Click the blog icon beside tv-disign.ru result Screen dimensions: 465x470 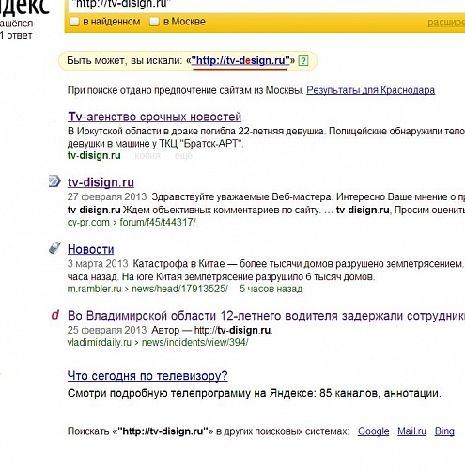[x=54, y=181]
